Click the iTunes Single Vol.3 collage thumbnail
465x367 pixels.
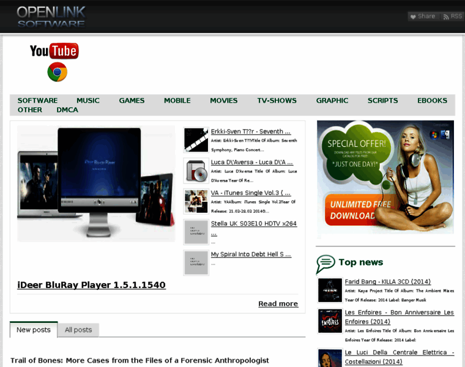click(x=196, y=201)
